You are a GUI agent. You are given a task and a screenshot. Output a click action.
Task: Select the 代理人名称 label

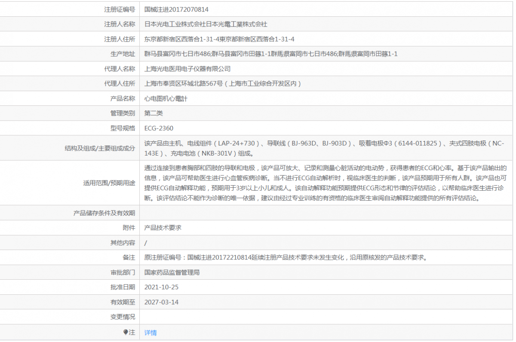click(x=120, y=69)
